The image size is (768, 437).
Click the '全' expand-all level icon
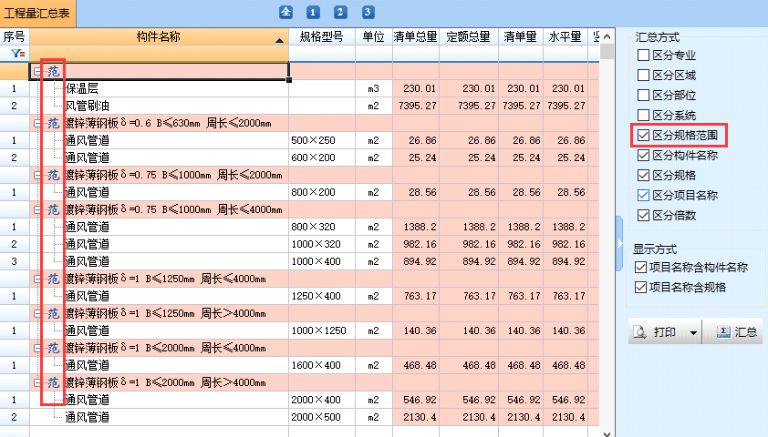tap(285, 12)
